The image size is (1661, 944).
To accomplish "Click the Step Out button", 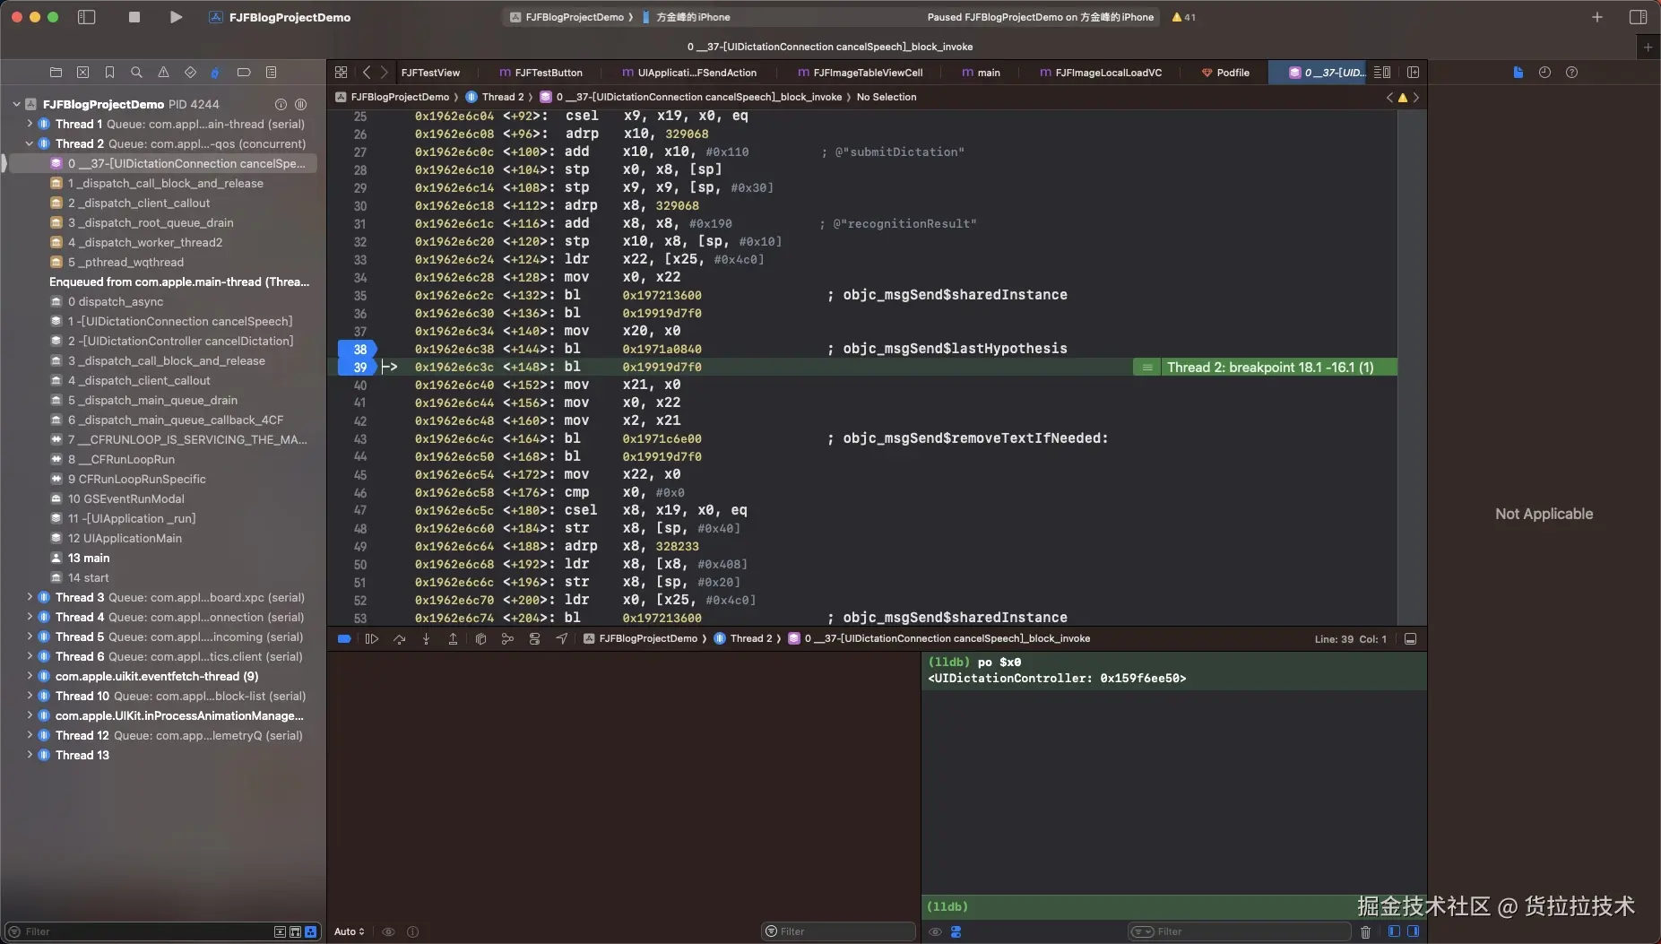I will pos(453,639).
